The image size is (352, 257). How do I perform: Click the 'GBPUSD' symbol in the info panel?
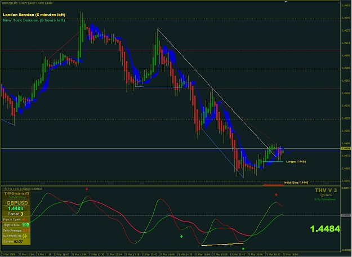click(x=17, y=203)
